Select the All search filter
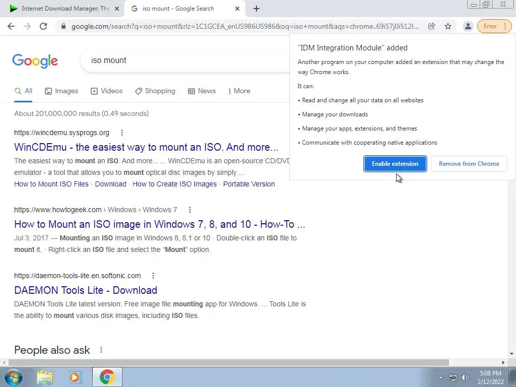 [x=23, y=91]
